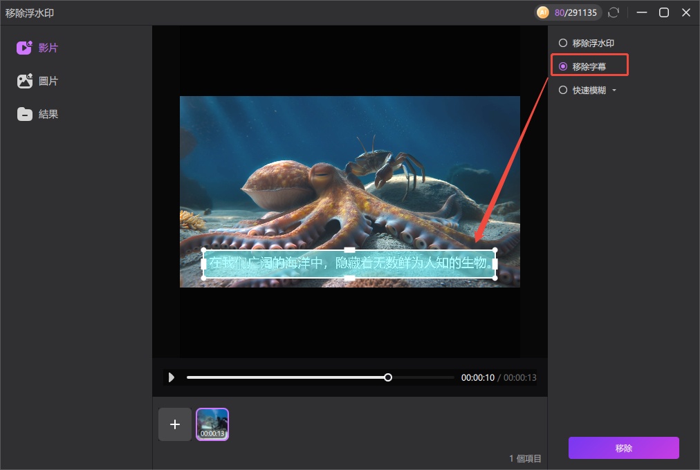Expand the 快速模糊 dropdown arrow
Viewport: 700px width, 470px height.
tap(614, 91)
